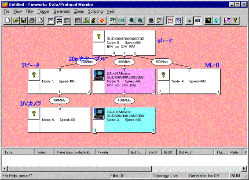Viewport: 249px width, 180px height.
Task: Click the 'Node: 0, Speed=100' text
Action: 59,120
